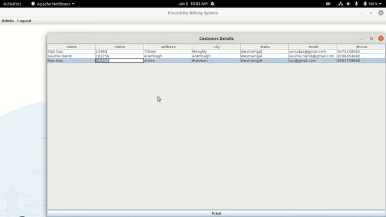Click the address column header
This screenshot has height=217, width=386.
pyautogui.click(x=168, y=47)
